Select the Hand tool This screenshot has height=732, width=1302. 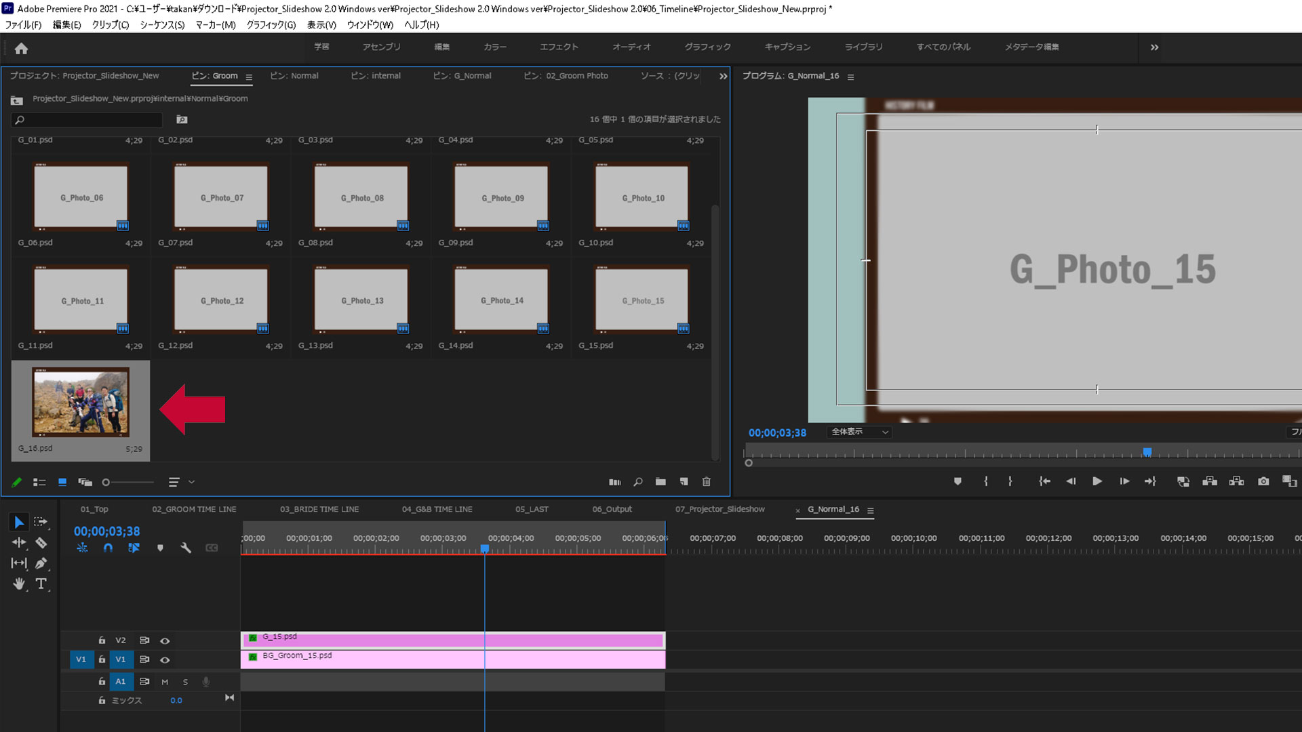19,584
